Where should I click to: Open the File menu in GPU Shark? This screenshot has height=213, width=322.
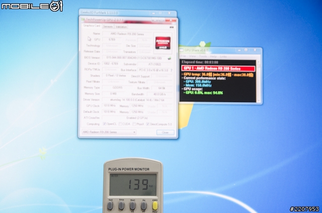coord(183,56)
